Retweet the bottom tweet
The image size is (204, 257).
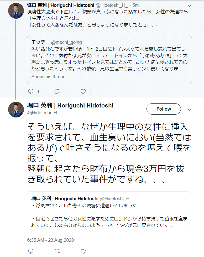(57, 251)
